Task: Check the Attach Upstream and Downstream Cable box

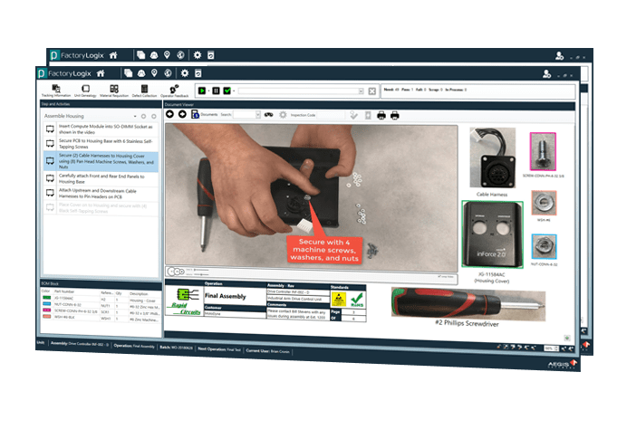Action: pos(50,193)
